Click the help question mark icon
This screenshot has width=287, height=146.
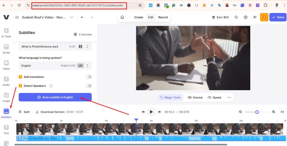[246, 17]
